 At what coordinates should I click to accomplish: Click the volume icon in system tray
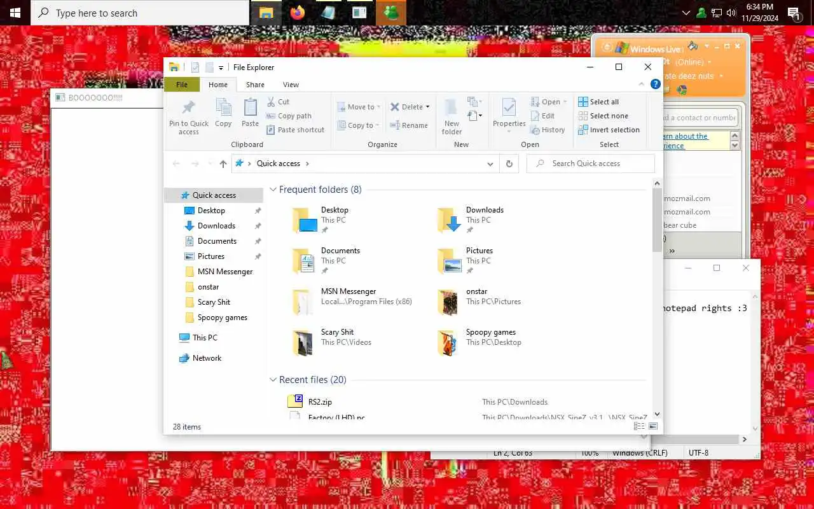(x=731, y=13)
